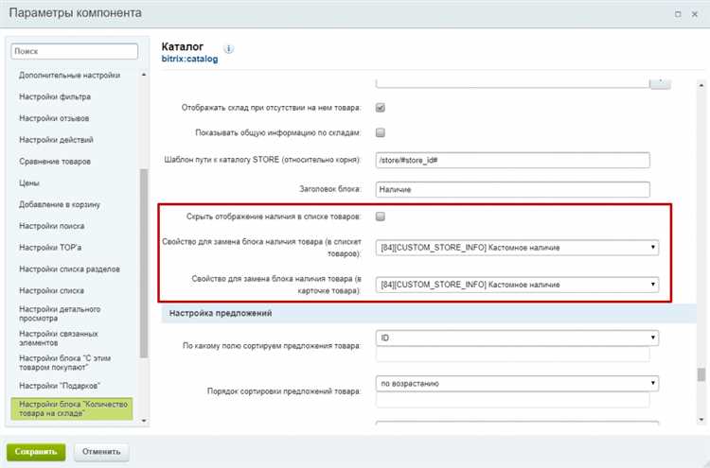710x468 pixels.
Task: Click main panel scroll up arrow
Action: [x=701, y=85]
